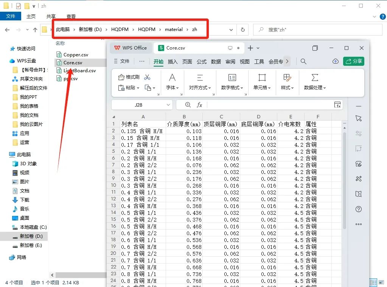Screen dimensions: 387x287
Task: Click the cloud upload icon beside Share
Action: coord(335,61)
